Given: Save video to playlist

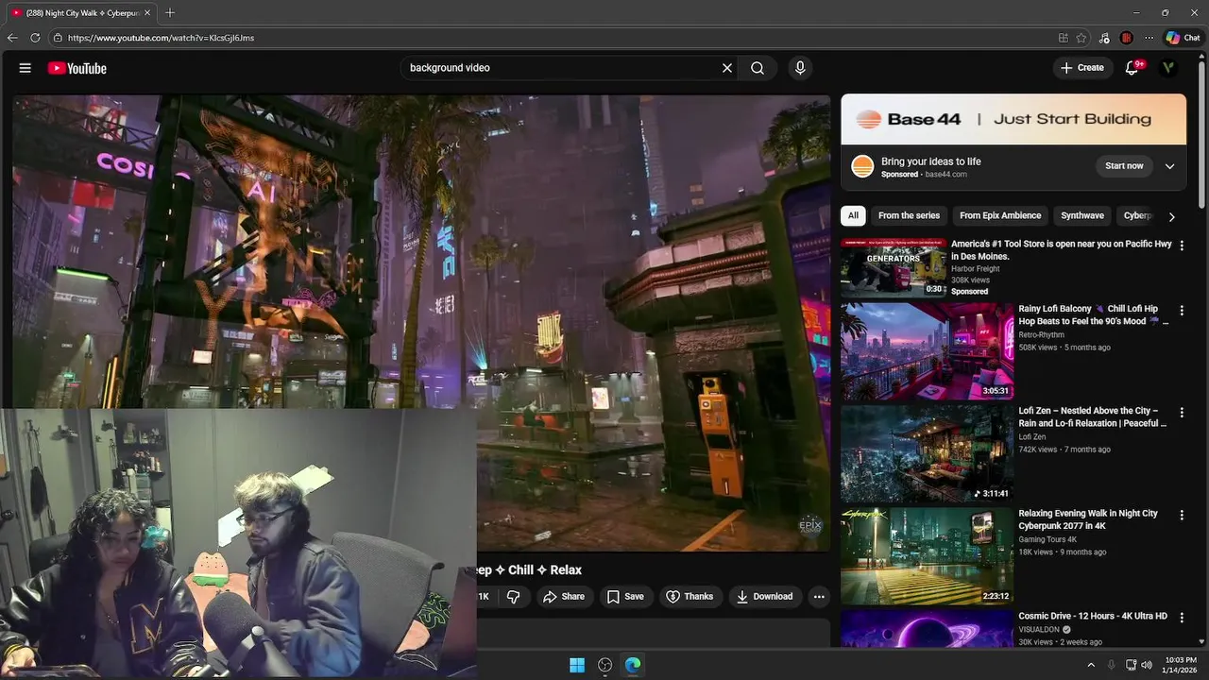Looking at the screenshot, I should click(x=625, y=597).
